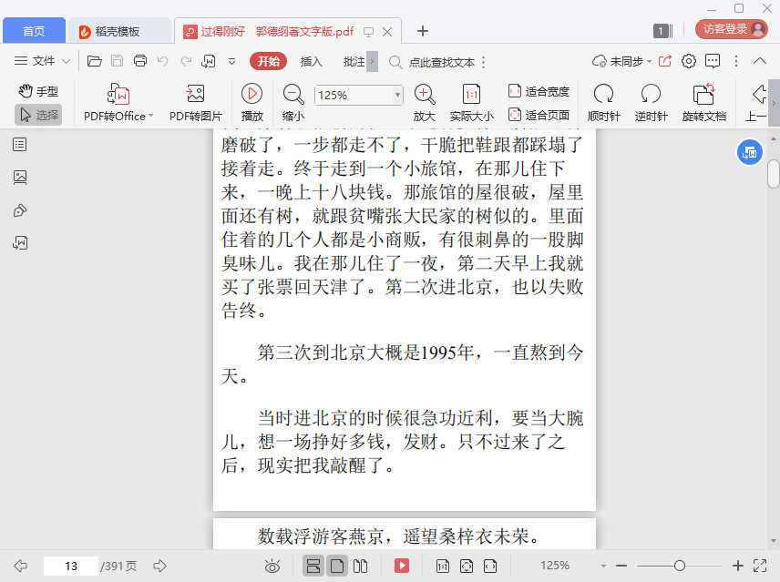Image resolution: width=780 pixels, height=582 pixels.
Task: Click the undo arrow icon
Action: pos(163,61)
